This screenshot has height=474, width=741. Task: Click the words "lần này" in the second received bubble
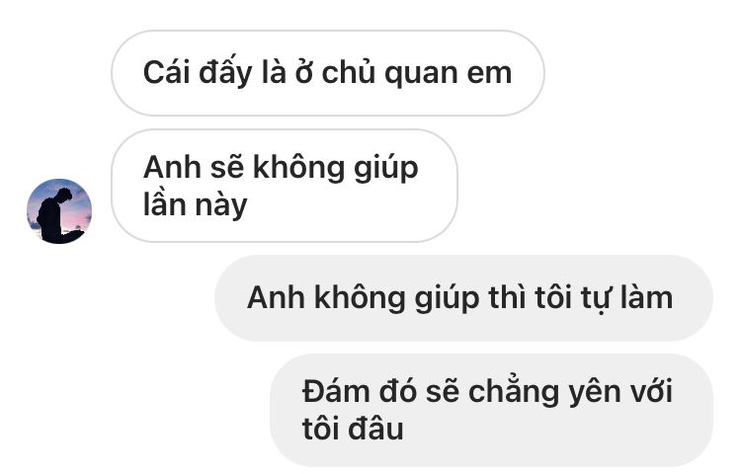coord(196,204)
